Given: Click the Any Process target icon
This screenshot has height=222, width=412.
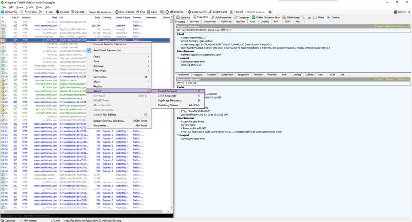Looking at the screenshot, I should point(117,12).
